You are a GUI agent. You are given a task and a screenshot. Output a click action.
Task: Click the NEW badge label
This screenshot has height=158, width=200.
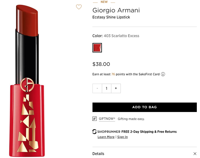pyautogui.click(x=104, y=2)
